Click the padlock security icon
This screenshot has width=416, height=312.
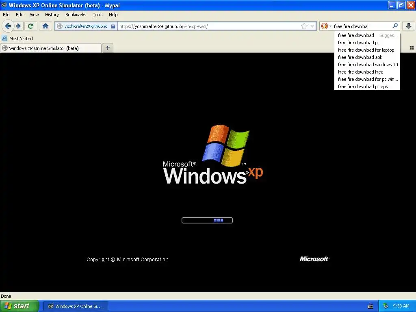coord(113,26)
